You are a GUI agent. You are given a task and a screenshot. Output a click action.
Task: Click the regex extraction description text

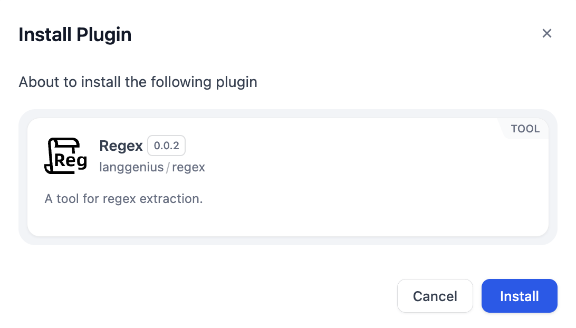pyautogui.click(x=123, y=199)
